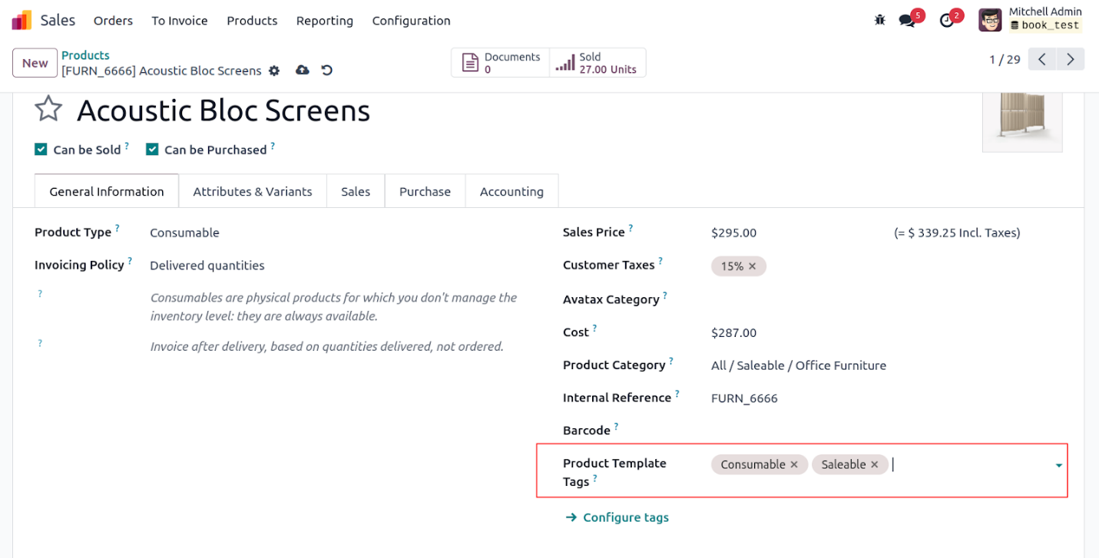Click the action gear icon beside product name
This screenshot has height=558, width=1099.
(274, 71)
